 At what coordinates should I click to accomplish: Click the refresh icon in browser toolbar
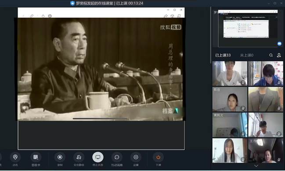(x=43, y=16)
